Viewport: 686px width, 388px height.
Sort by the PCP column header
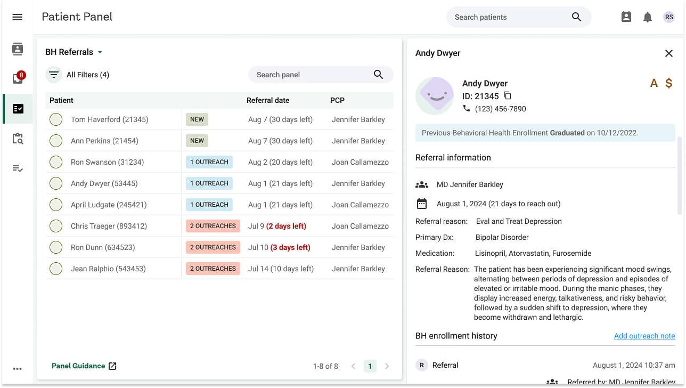tap(337, 100)
